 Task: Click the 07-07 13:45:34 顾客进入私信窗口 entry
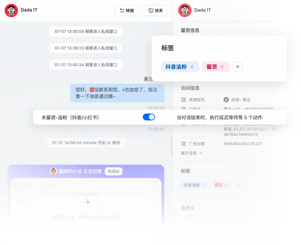click(86, 65)
